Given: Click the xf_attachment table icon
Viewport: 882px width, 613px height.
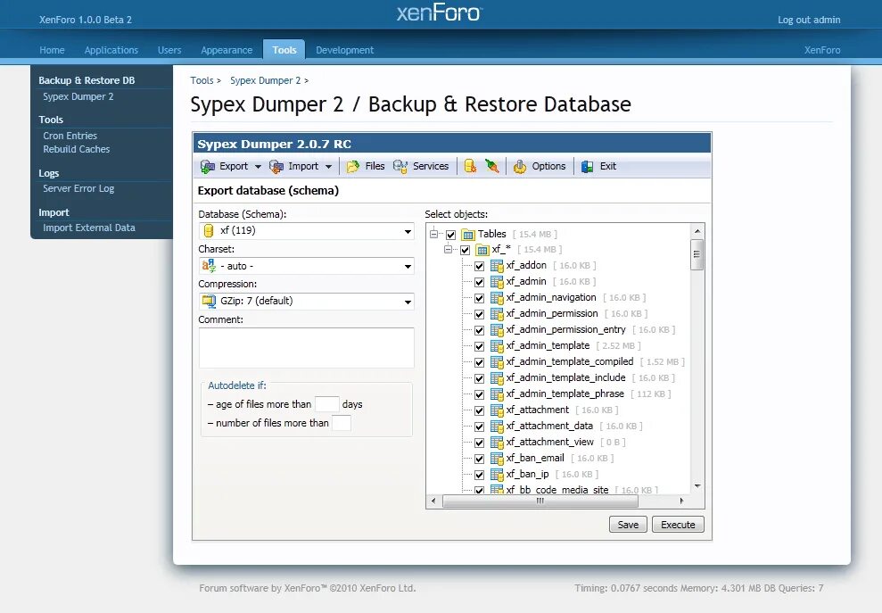Looking at the screenshot, I should tap(497, 410).
